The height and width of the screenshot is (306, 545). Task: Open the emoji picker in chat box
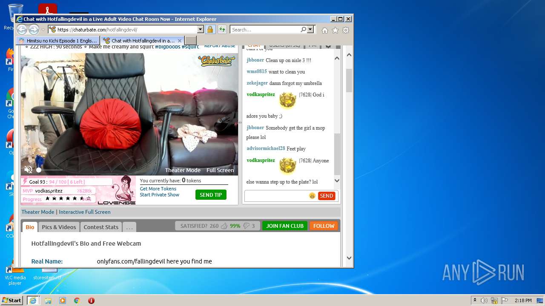[x=312, y=196]
